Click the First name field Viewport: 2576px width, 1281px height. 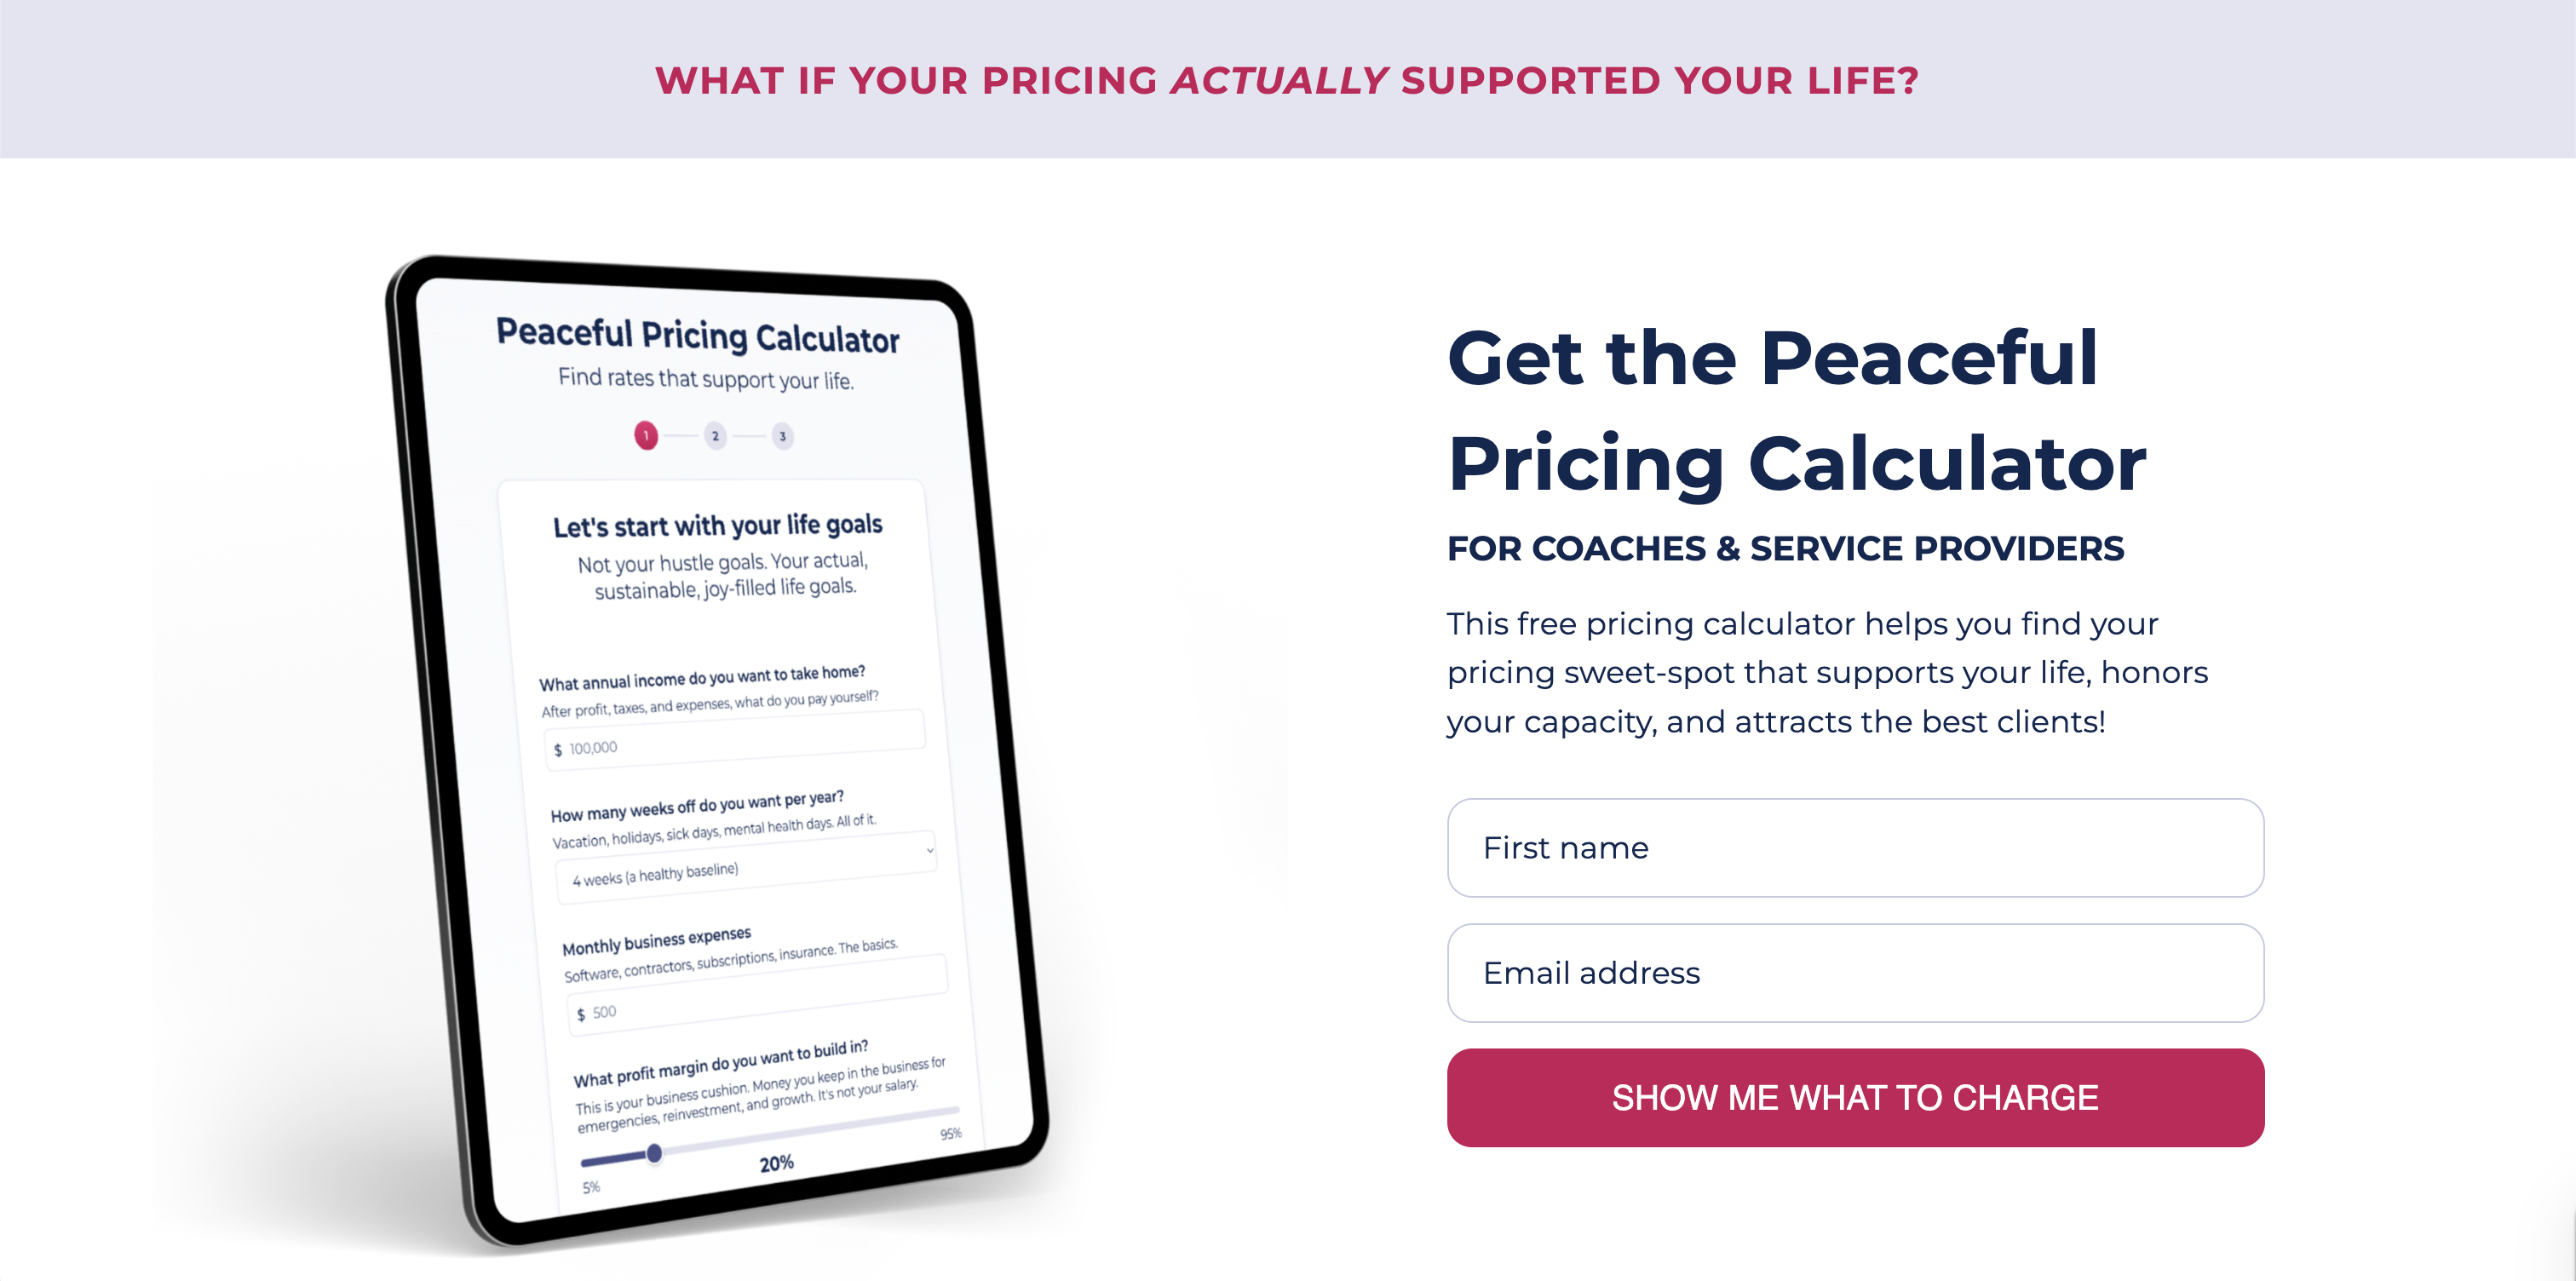(1855, 848)
